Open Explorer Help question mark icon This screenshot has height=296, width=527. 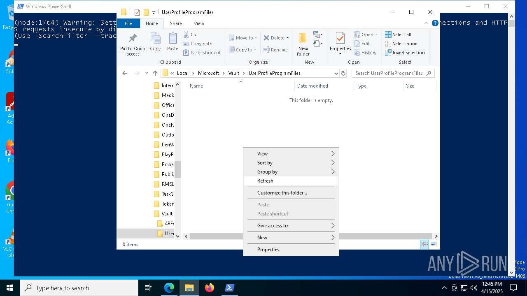point(435,23)
